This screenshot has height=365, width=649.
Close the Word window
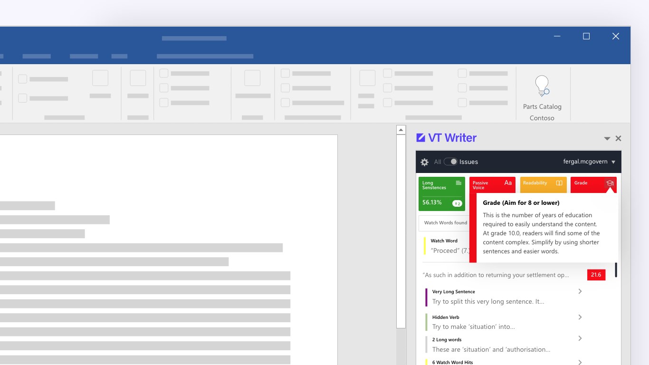[616, 36]
